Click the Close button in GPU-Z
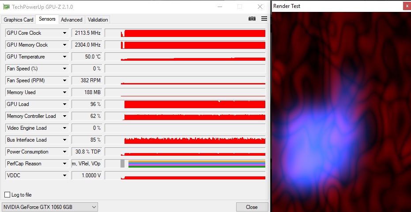This screenshot has width=411, height=212. point(252,207)
